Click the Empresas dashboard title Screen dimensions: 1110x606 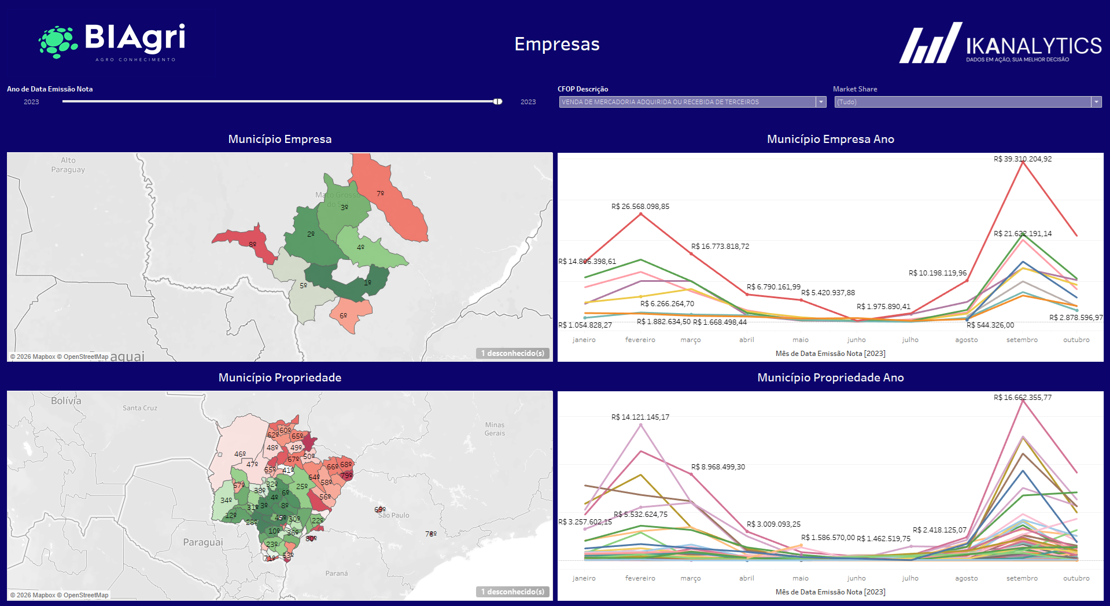point(557,44)
